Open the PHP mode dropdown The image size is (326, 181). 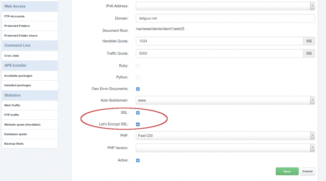pos(225,136)
